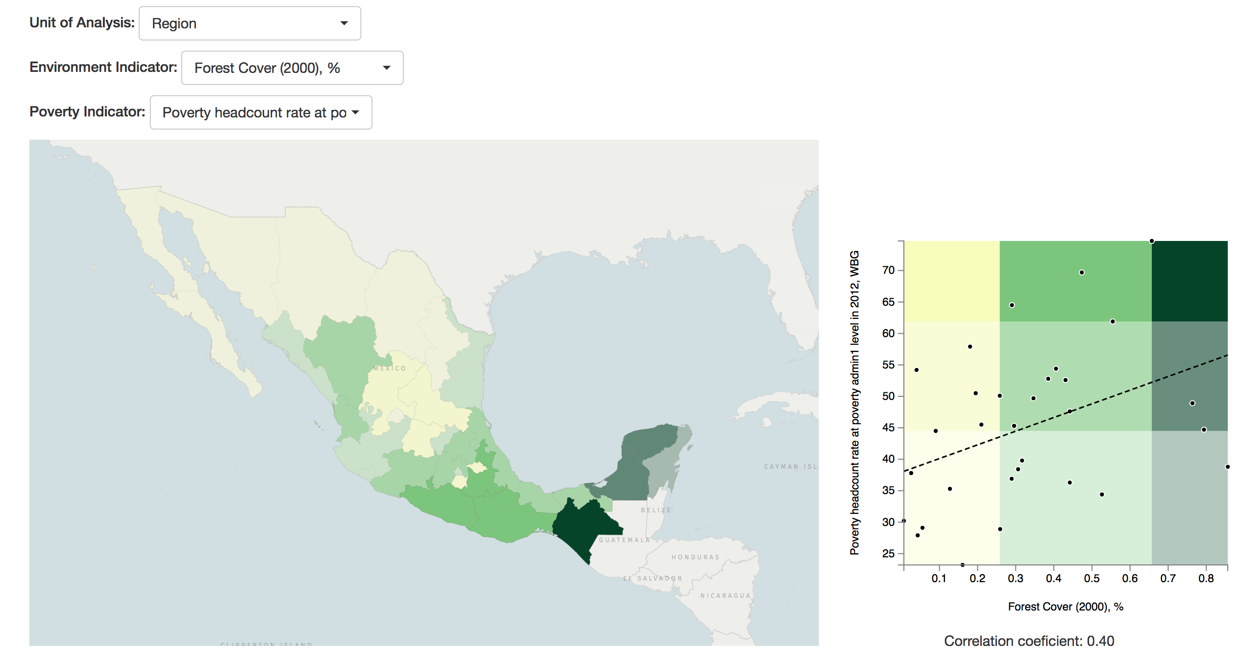Click the Poverty headcount y-axis label
The height and width of the screenshot is (651, 1246).
click(855, 402)
